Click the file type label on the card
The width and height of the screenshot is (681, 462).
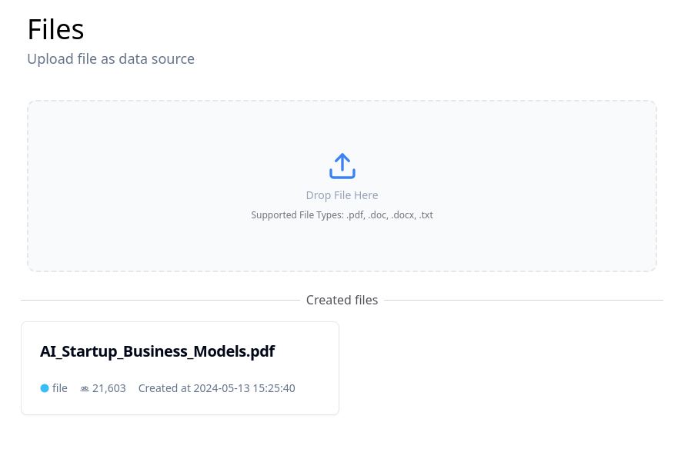60,388
